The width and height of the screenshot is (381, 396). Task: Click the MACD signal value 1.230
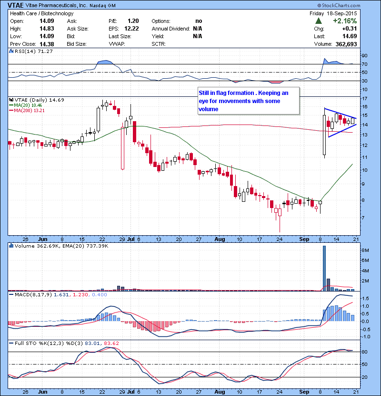80,294
